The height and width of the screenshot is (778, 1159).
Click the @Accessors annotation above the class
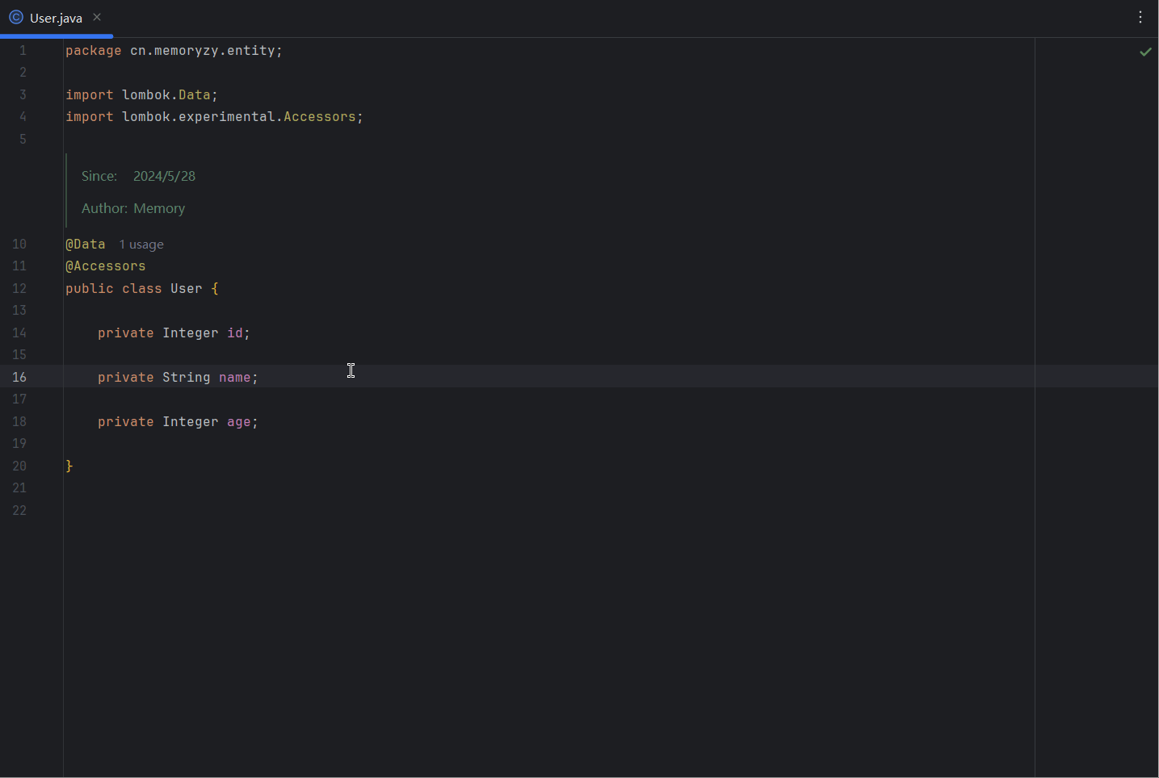pyautogui.click(x=106, y=266)
